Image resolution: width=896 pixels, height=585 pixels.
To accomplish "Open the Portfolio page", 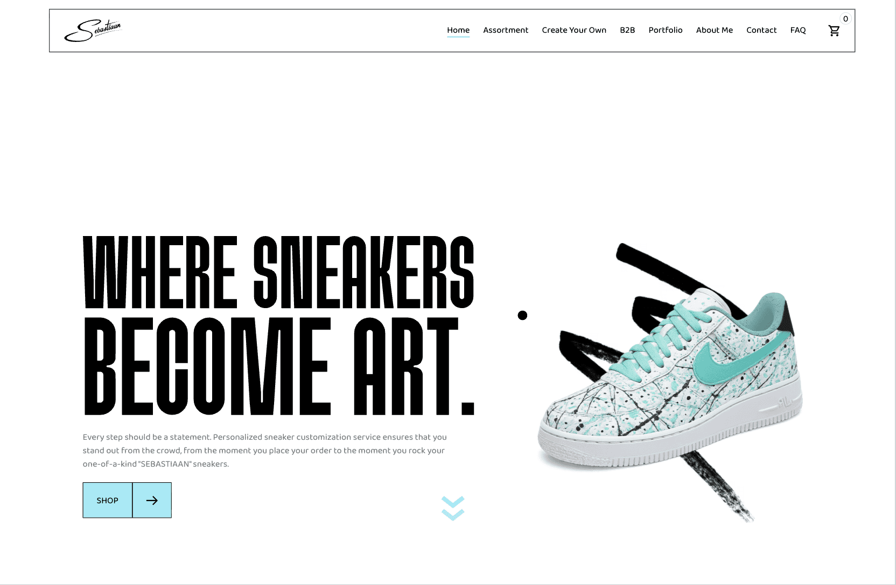I will pyautogui.click(x=666, y=30).
